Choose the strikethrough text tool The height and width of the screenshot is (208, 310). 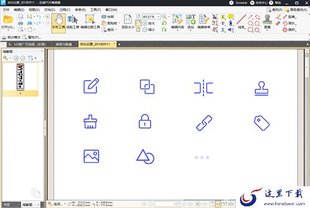[223, 23]
